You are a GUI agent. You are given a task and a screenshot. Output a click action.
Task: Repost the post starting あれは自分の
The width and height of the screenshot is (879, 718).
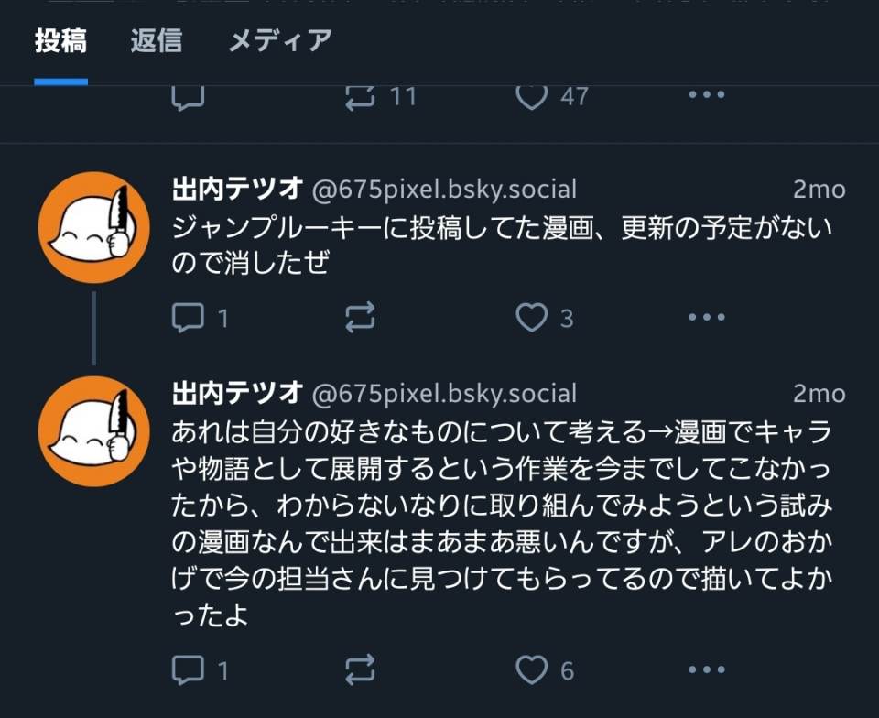click(360, 670)
